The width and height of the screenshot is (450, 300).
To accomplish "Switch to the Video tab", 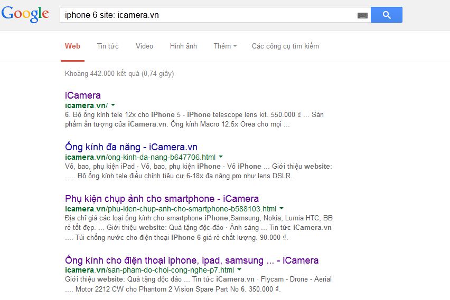I will (144, 46).
